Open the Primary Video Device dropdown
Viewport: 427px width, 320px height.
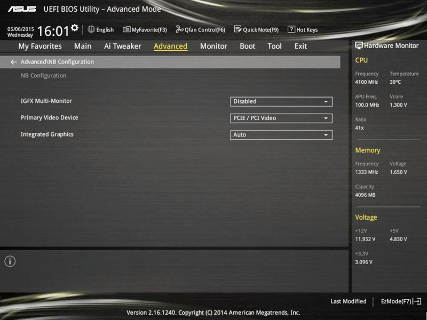tap(281, 118)
